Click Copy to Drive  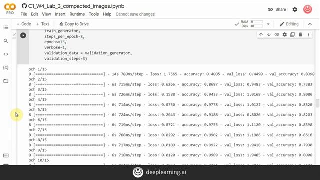pyautogui.click(x=74, y=24)
